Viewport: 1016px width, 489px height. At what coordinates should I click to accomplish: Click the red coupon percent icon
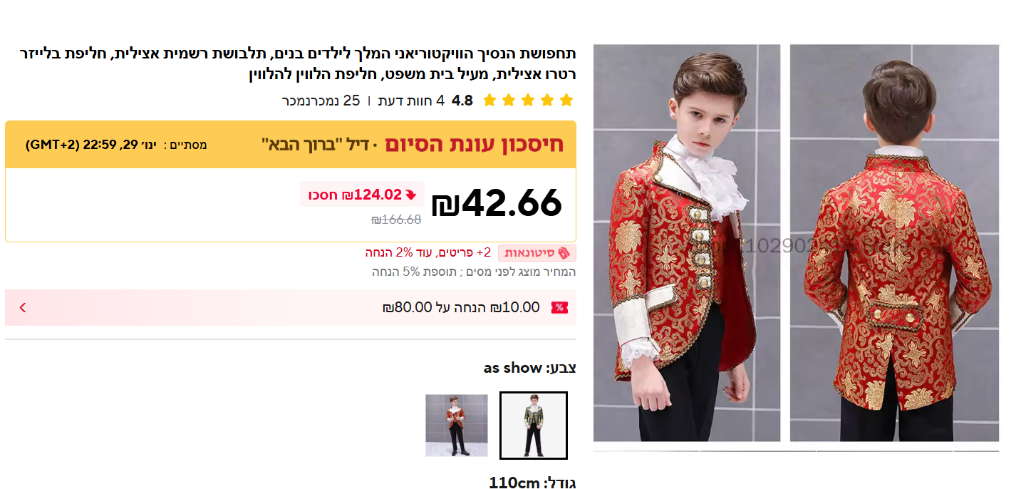pyautogui.click(x=559, y=308)
